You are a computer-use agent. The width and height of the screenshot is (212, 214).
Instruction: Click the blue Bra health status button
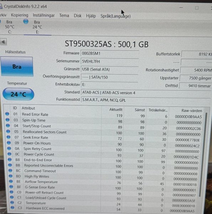(x=17, y=67)
